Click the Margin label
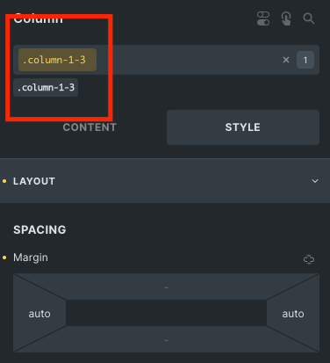Image resolution: width=330 pixels, height=363 pixels. (x=31, y=258)
